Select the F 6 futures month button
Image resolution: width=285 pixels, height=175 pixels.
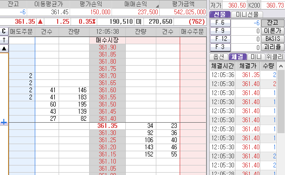pyautogui.click(x=220, y=23)
